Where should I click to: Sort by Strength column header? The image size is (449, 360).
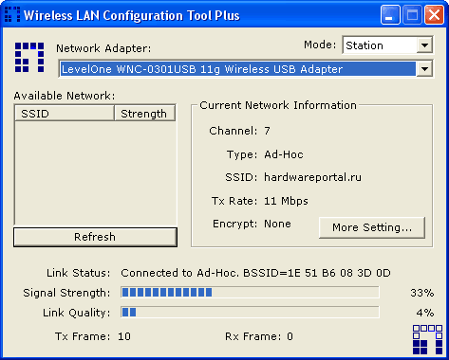click(144, 114)
